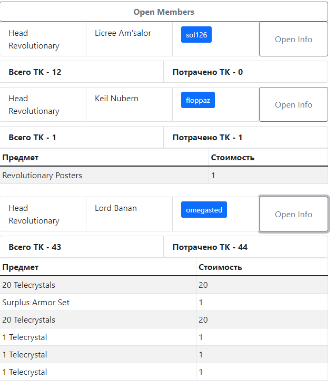This screenshot has width=336, height=388.
Task: Collapse the Open Members section header
Action: tap(164, 12)
